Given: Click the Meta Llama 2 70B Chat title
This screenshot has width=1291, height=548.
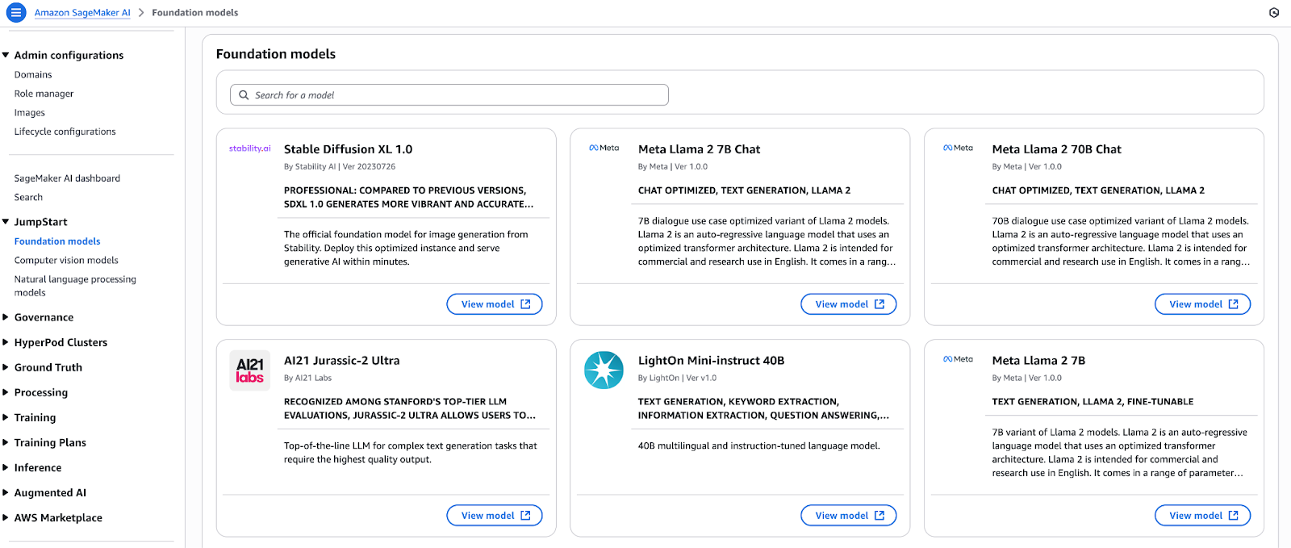Looking at the screenshot, I should 1056,149.
